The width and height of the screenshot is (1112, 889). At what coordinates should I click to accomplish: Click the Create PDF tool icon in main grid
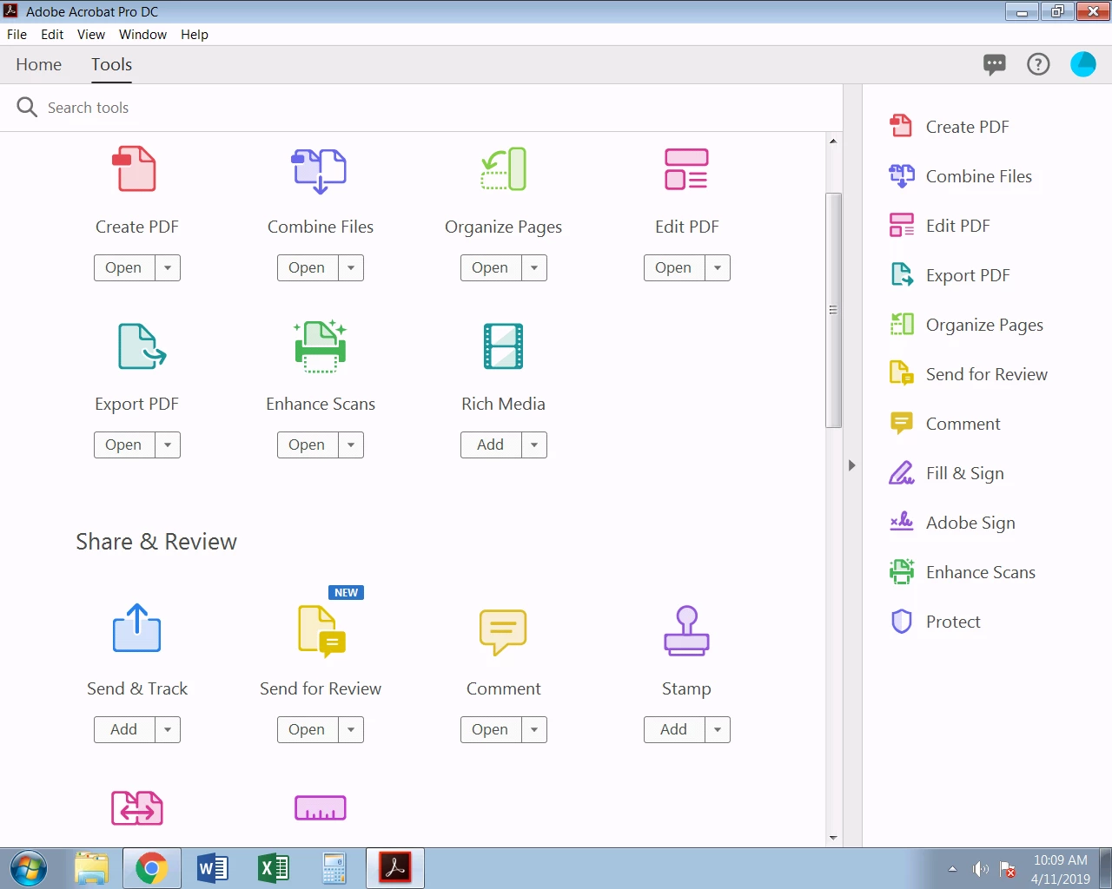coord(135,169)
